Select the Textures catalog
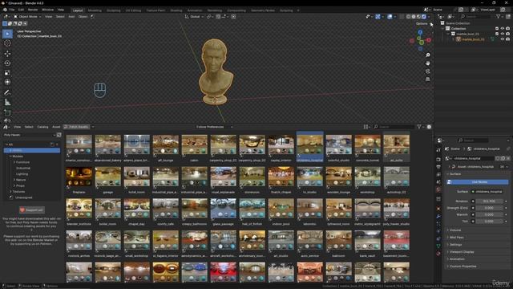The height and width of the screenshot is (289, 513). coord(18,192)
